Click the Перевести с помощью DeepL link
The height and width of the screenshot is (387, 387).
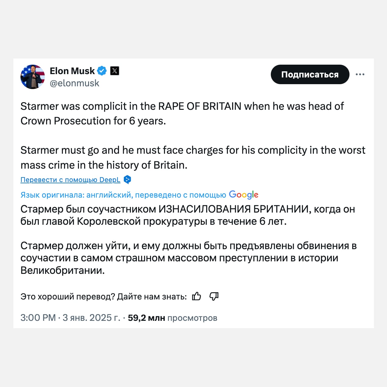(70, 180)
